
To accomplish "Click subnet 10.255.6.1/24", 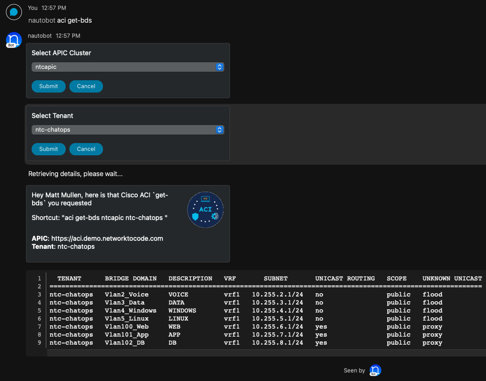I will 277,327.
